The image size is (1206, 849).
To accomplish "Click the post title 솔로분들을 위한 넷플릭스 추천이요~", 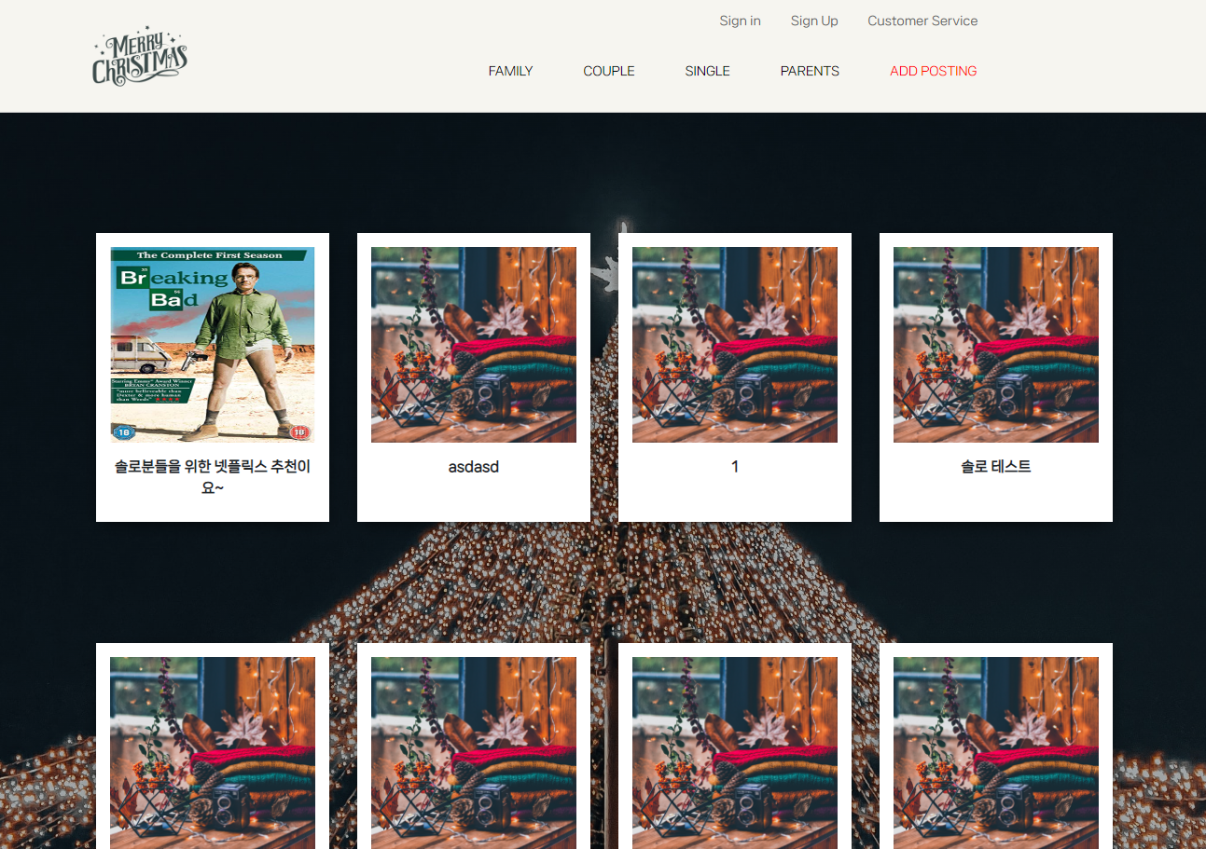I will pyautogui.click(x=213, y=476).
